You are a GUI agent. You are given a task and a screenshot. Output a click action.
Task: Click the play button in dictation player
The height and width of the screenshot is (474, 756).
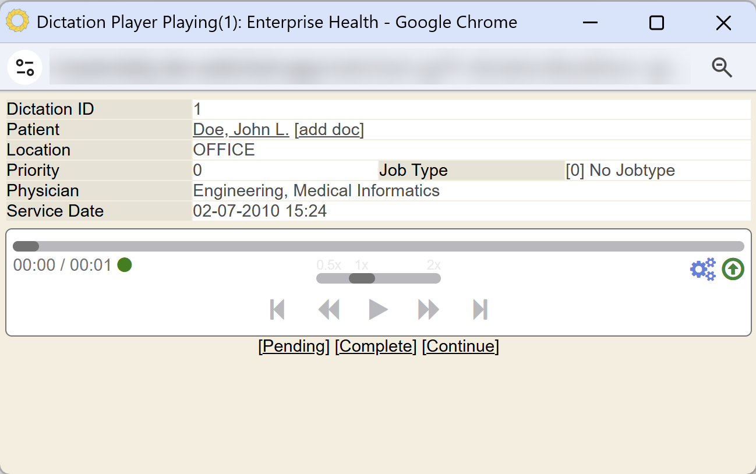378,309
